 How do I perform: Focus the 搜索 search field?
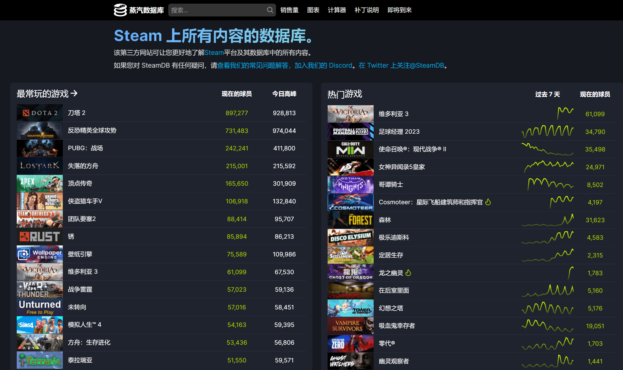pyautogui.click(x=222, y=10)
